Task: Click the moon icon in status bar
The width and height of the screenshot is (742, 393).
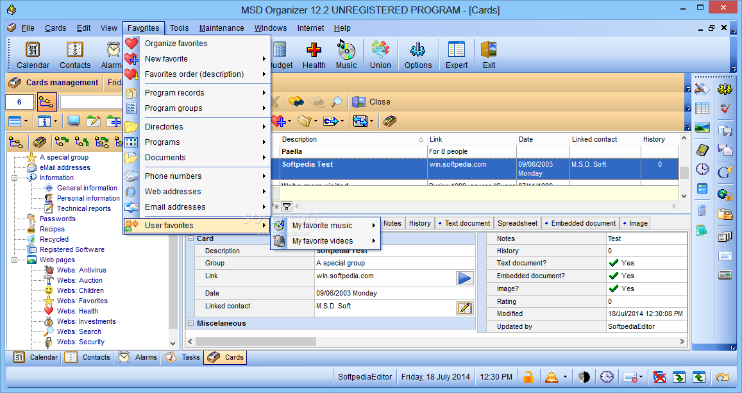Action: coord(584,377)
